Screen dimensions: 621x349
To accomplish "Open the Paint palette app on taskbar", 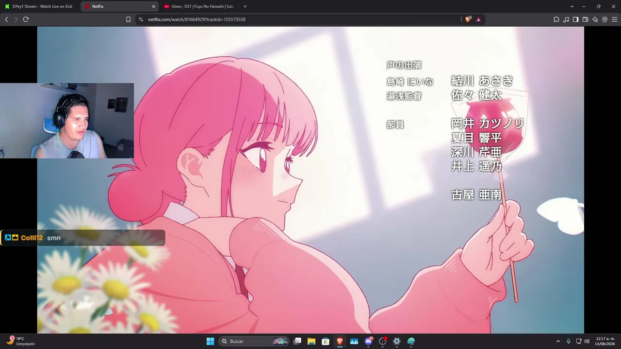I will tap(411, 341).
